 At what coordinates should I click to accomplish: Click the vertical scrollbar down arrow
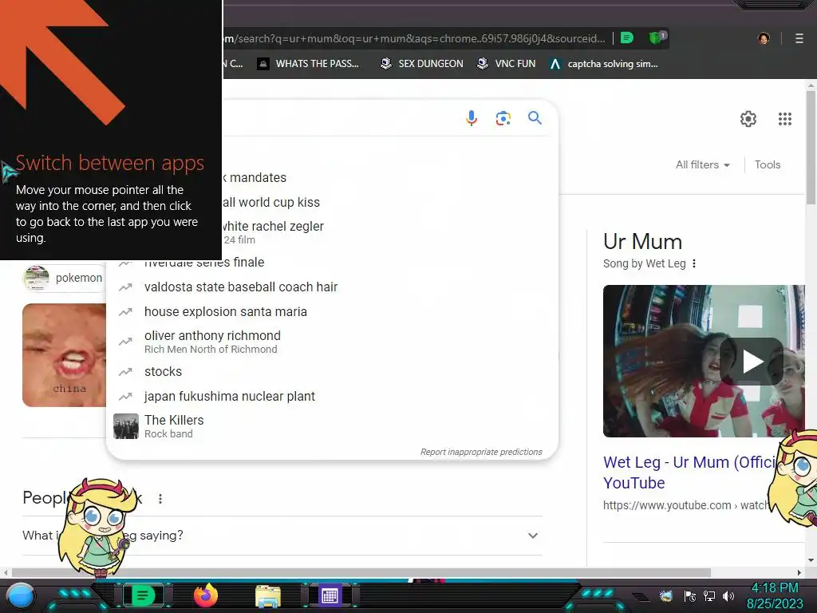[811, 560]
